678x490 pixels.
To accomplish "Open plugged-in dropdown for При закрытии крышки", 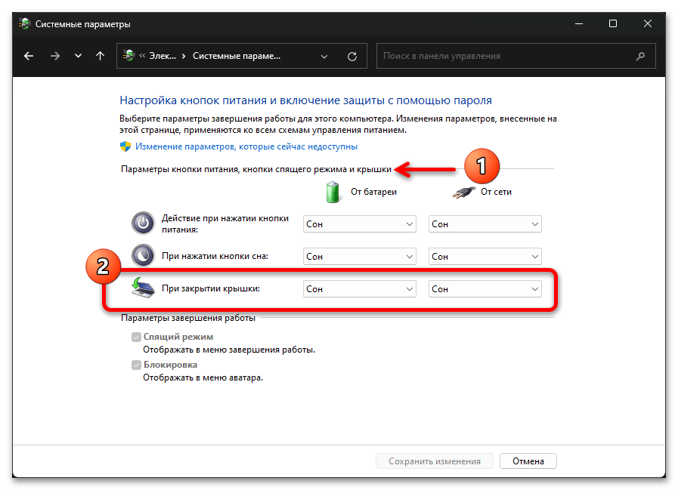I will 485,288.
